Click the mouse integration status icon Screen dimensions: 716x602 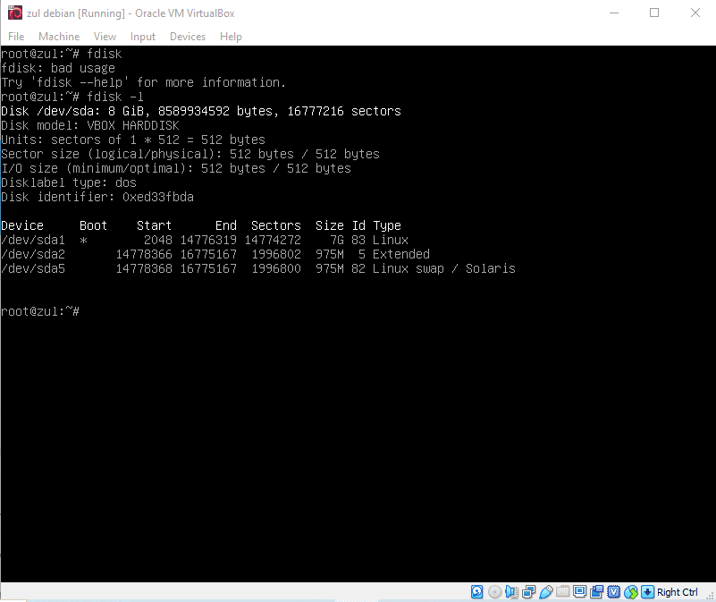point(630,592)
